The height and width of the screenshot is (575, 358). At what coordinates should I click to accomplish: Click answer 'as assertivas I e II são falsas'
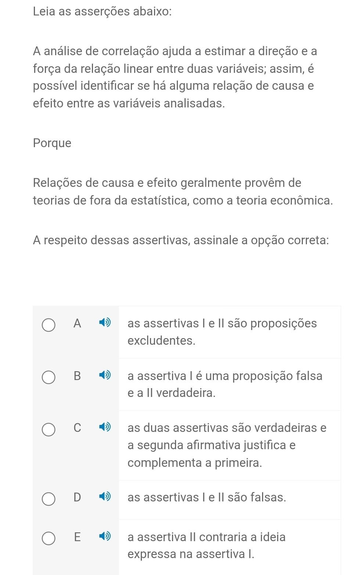207,497
